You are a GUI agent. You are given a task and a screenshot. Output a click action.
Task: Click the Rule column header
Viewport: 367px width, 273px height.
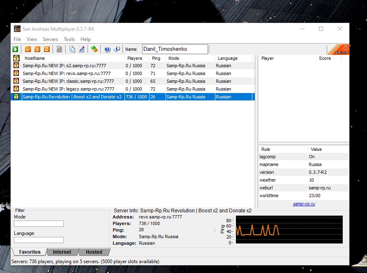click(283, 149)
